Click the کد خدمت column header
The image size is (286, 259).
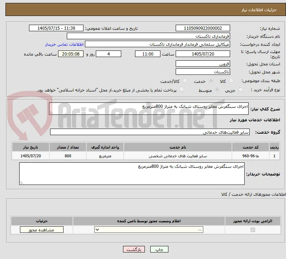251,147
